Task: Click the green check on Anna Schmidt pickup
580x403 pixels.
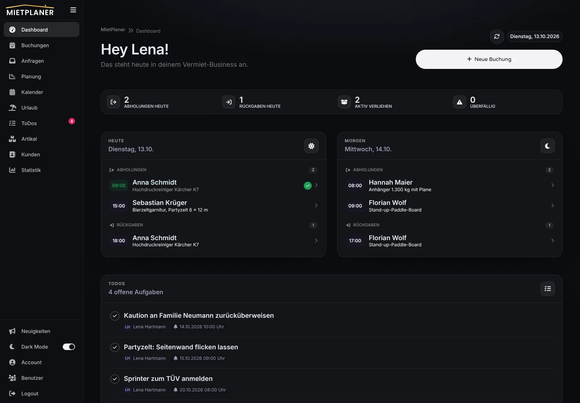Action: click(308, 185)
